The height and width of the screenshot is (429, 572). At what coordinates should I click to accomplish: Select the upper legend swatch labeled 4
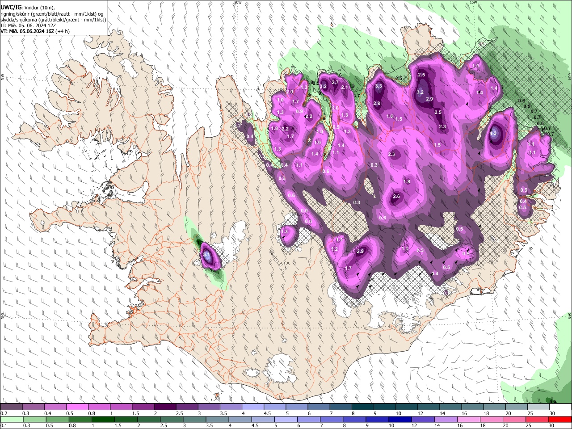tap(253, 407)
